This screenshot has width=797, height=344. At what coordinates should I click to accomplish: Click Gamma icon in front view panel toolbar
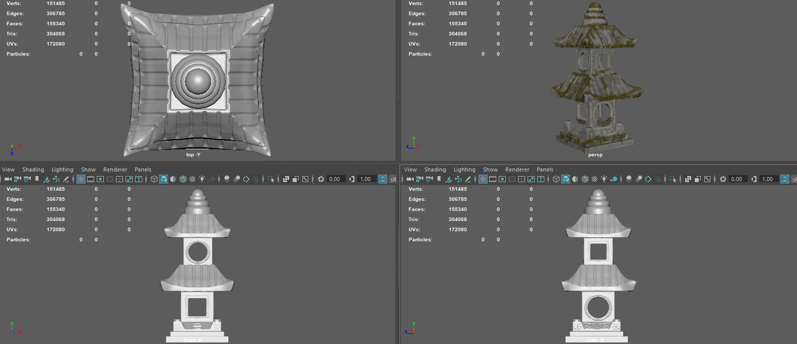pos(352,179)
